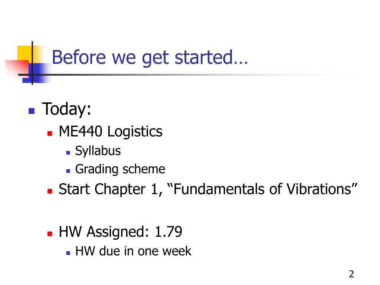Click the slide title 'Before we get started…'

tap(150, 58)
